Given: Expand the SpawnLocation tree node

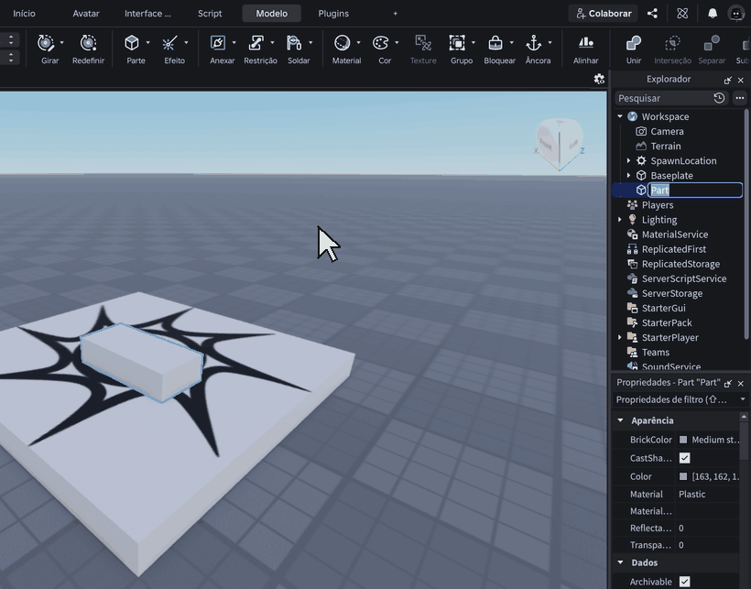Looking at the screenshot, I should click(x=629, y=161).
